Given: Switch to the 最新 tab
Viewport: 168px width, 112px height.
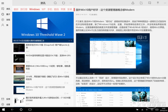Looking at the screenshot, I should pos(16,9).
